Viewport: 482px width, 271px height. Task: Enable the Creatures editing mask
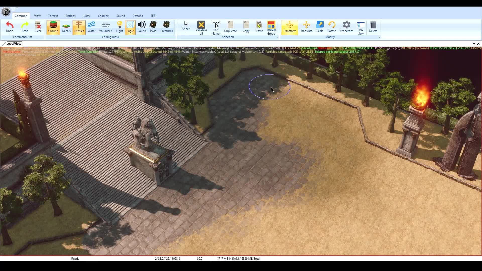click(166, 27)
